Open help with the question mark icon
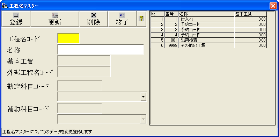The height and width of the screenshot is (137, 279). click(141, 19)
